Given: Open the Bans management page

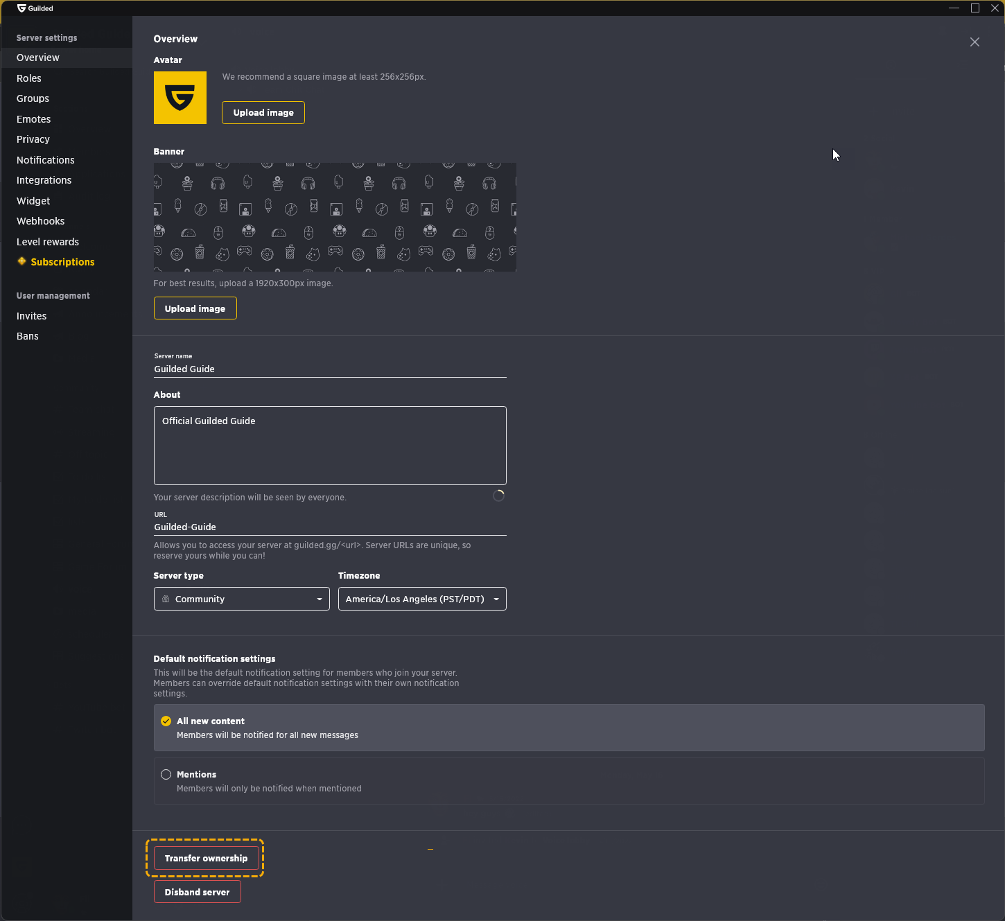Looking at the screenshot, I should click(x=66, y=336).
